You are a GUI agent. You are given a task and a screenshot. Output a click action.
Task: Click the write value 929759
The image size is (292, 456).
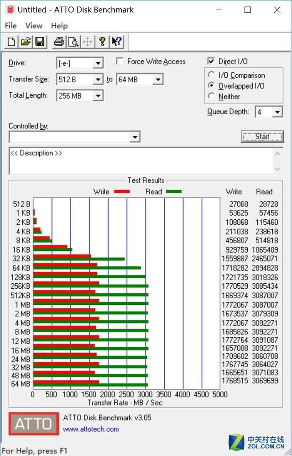pyautogui.click(x=237, y=250)
